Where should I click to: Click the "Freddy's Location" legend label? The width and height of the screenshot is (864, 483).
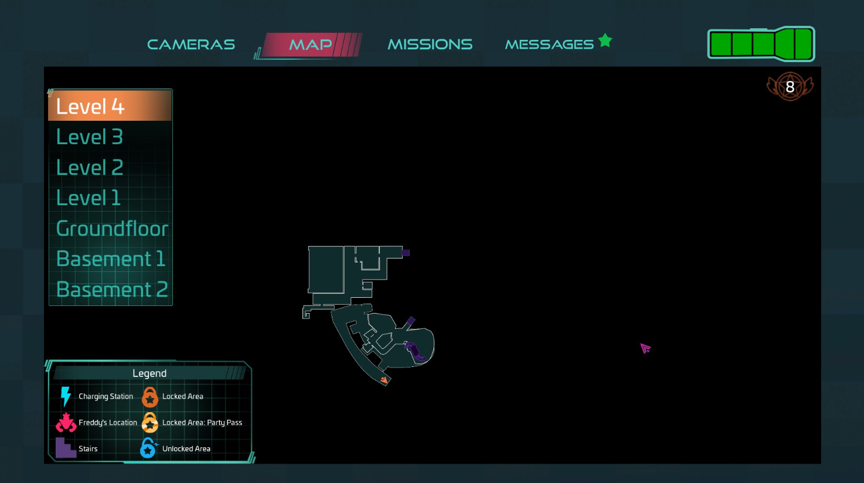pyautogui.click(x=108, y=423)
